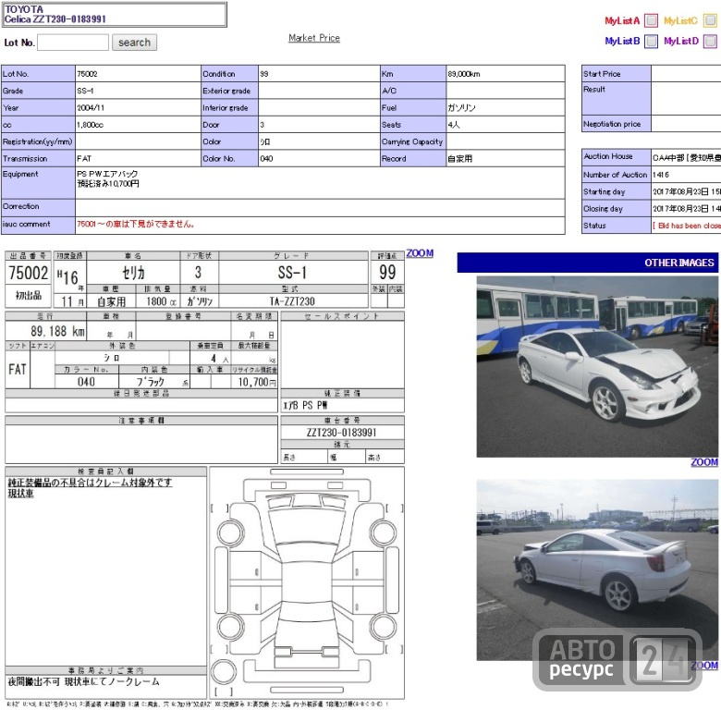The width and height of the screenshot is (721, 710).
Task: Select Door value 3
Action: tap(263, 125)
